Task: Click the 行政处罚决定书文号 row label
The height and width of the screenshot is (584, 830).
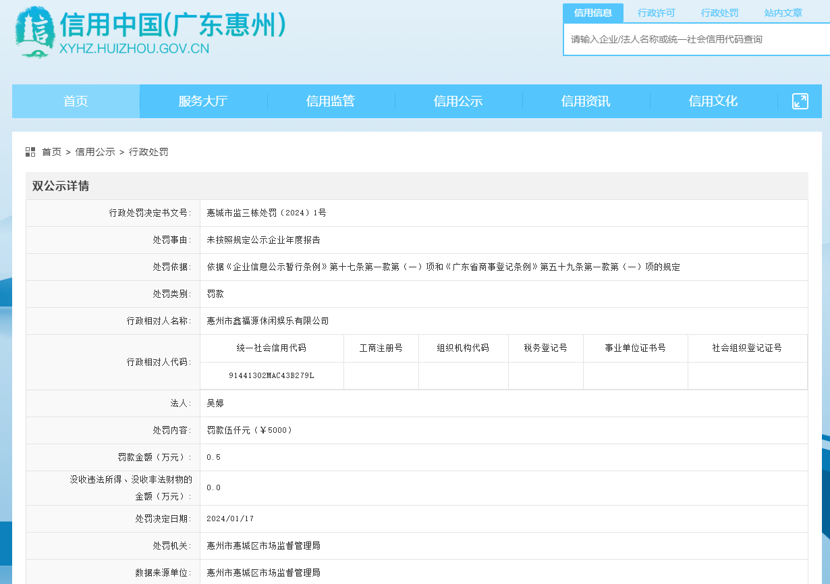Action: [150, 213]
